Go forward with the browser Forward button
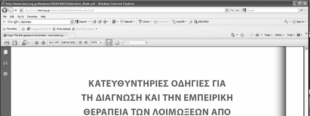Screen dimensions: 310x116 [11, 10]
